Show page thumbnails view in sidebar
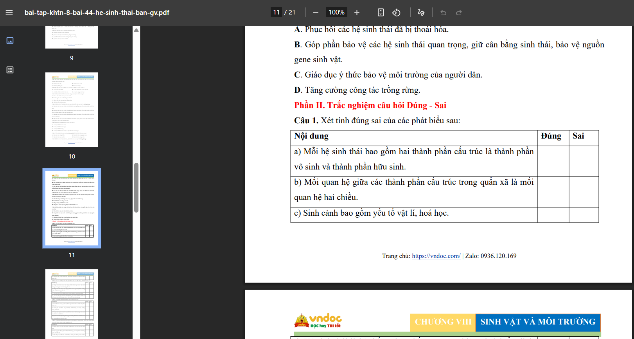 tap(10, 41)
